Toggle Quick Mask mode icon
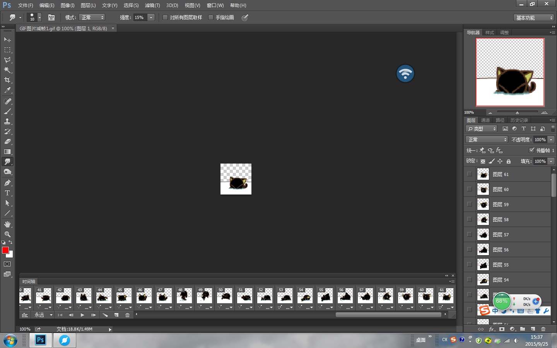The image size is (557, 348). click(7, 264)
